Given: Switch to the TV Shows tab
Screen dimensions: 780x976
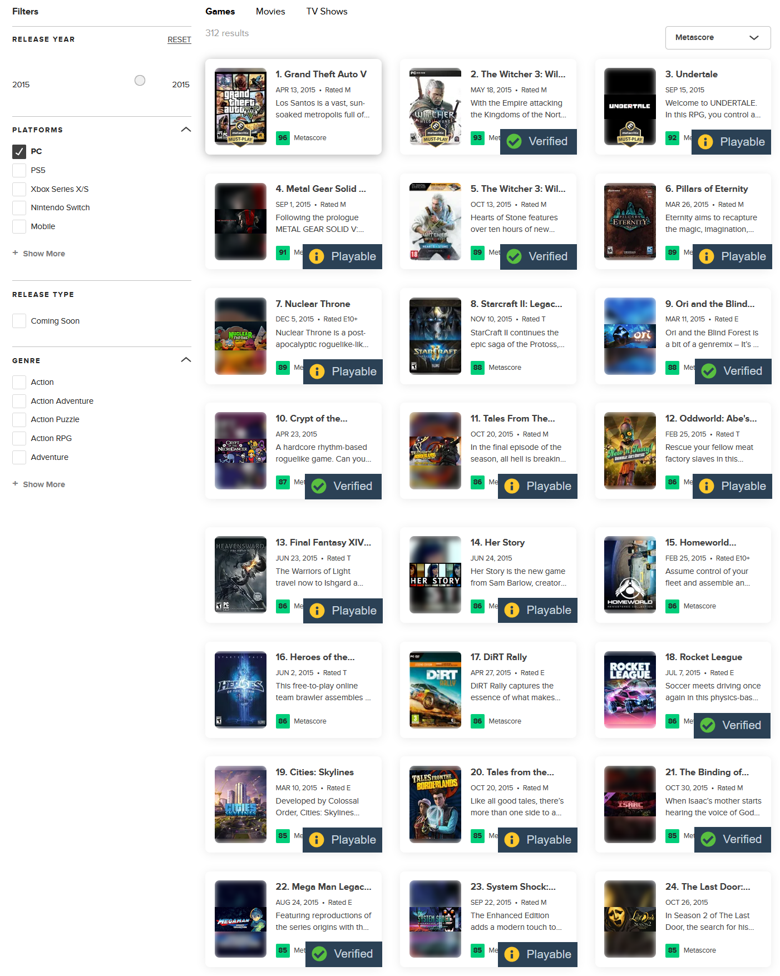Looking at the screenshot, I should [327, 11].
